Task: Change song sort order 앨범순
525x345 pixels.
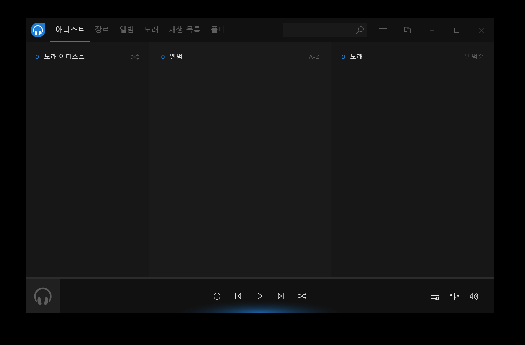Action: pyautogui.click(x=474, y=57)
